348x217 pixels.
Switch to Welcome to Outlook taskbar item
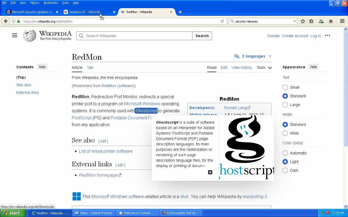[138, 213]
